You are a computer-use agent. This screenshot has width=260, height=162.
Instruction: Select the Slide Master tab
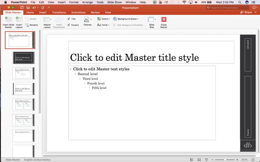13,12
